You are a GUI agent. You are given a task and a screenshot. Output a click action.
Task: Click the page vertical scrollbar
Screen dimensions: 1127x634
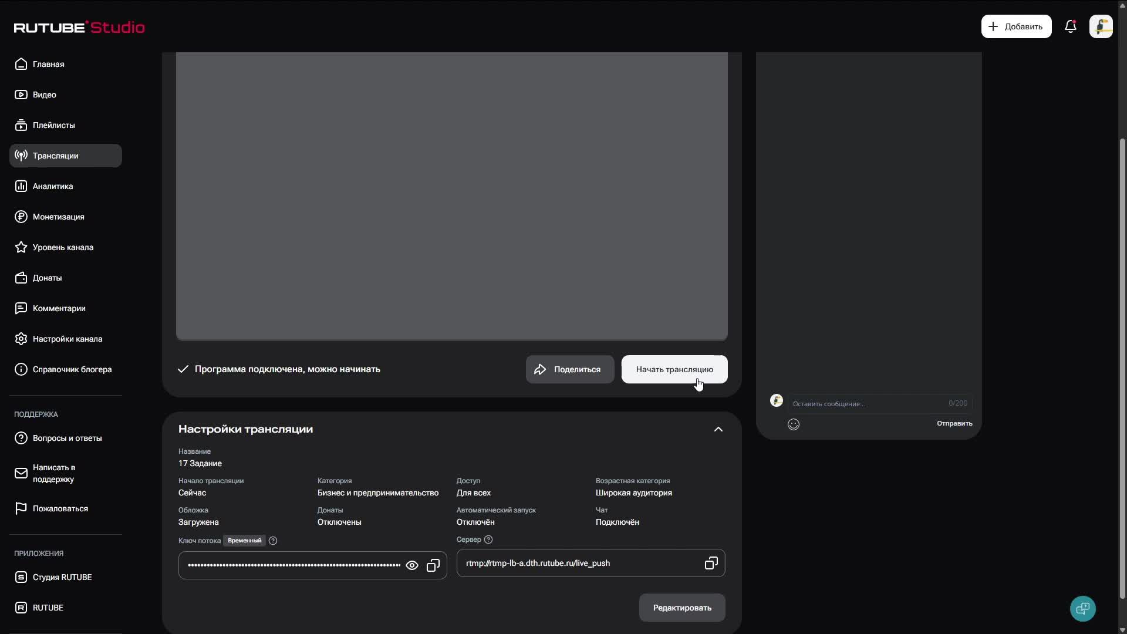click(1122, 370)
